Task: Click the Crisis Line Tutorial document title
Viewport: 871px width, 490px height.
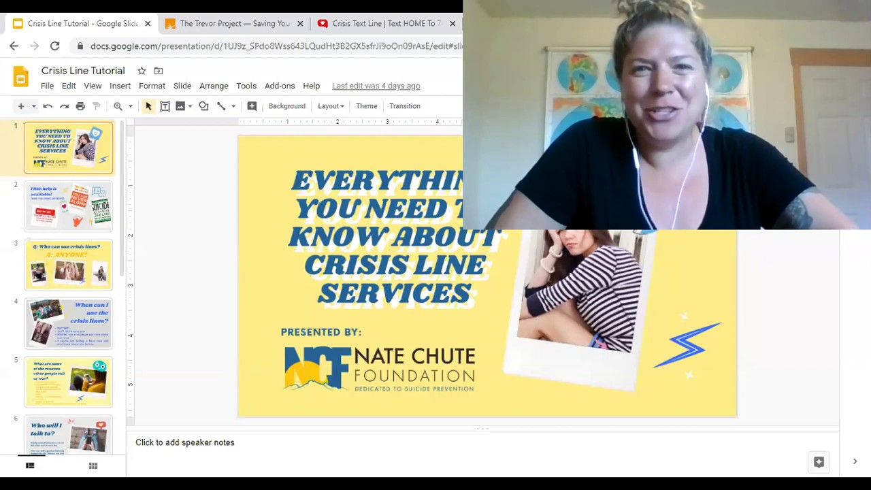Action: [x=83, y=71]
